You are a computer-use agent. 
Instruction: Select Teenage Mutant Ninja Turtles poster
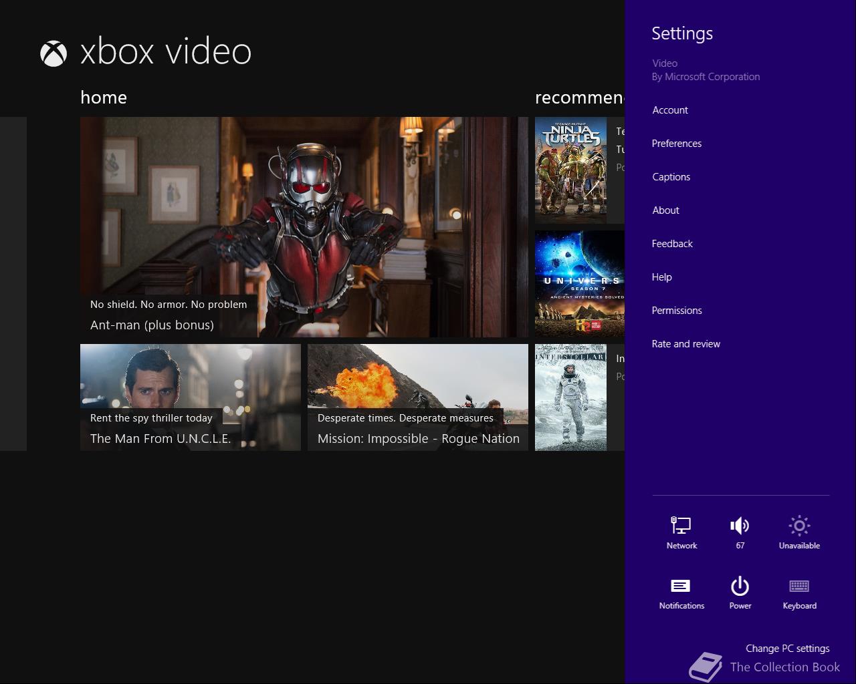(570, 170)
